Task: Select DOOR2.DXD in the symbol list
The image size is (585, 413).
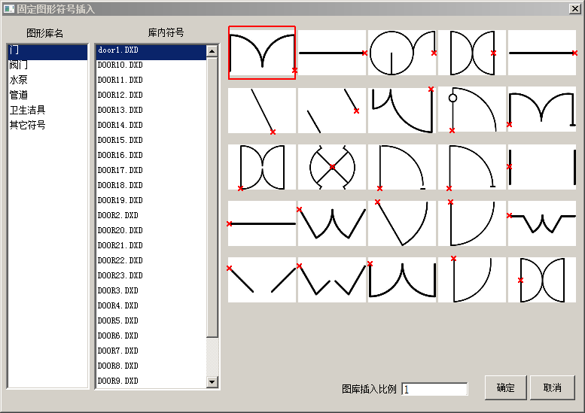Action: point(151,215)
